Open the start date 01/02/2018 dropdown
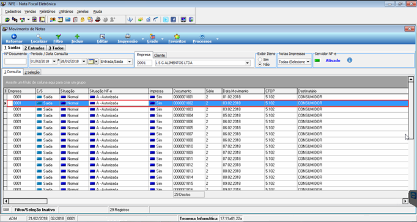 [54, 62]
